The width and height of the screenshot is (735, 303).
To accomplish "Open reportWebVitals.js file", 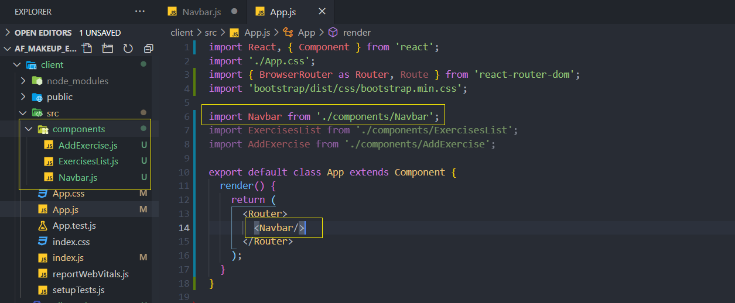I will click(x=90, y=274).
